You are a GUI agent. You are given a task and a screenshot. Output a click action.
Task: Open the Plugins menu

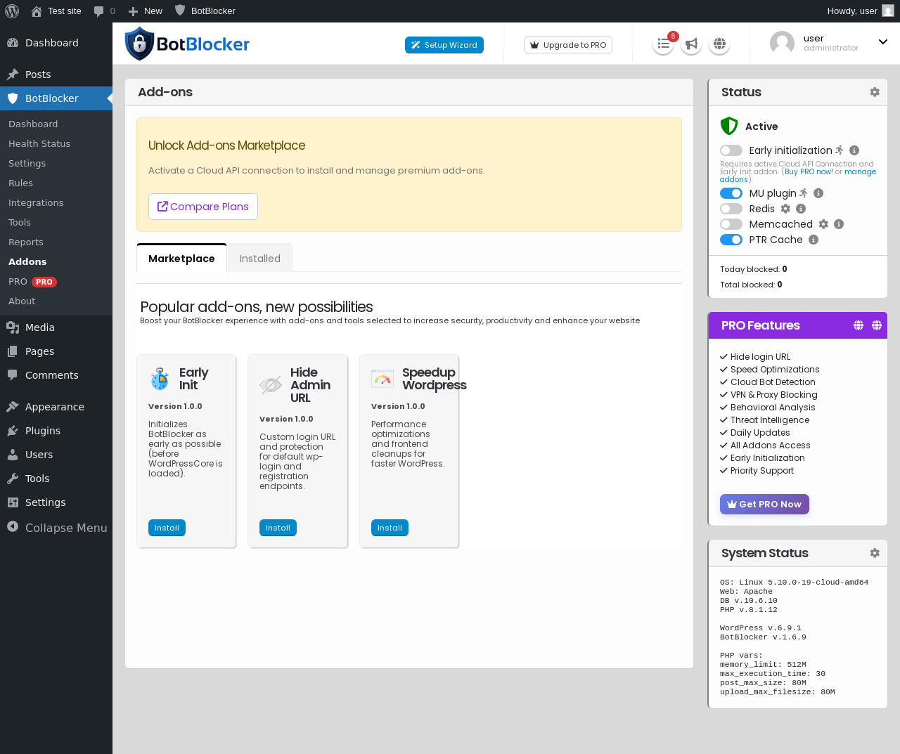56,431
